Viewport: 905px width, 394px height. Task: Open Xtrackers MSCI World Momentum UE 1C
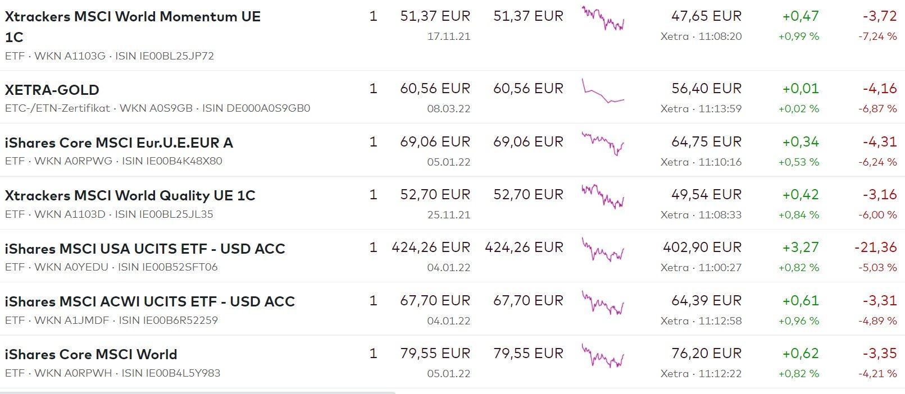[x=133, y=17]
